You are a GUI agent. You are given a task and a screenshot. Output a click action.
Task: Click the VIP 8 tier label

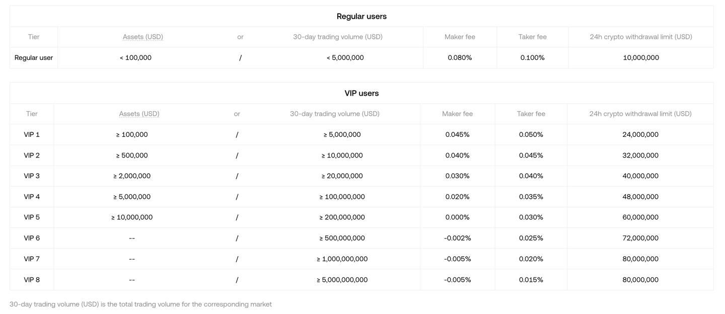(x=32, y=280)
